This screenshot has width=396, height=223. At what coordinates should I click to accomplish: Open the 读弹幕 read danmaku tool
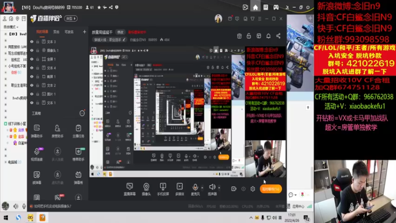pos(37,177)
